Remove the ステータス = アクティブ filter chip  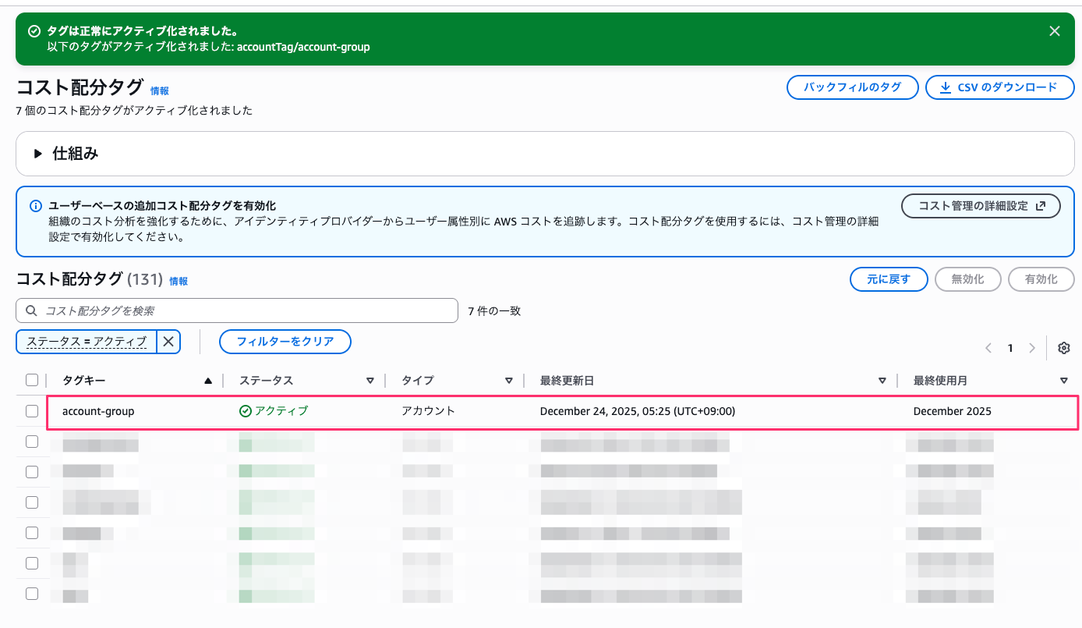click(168, 342)
